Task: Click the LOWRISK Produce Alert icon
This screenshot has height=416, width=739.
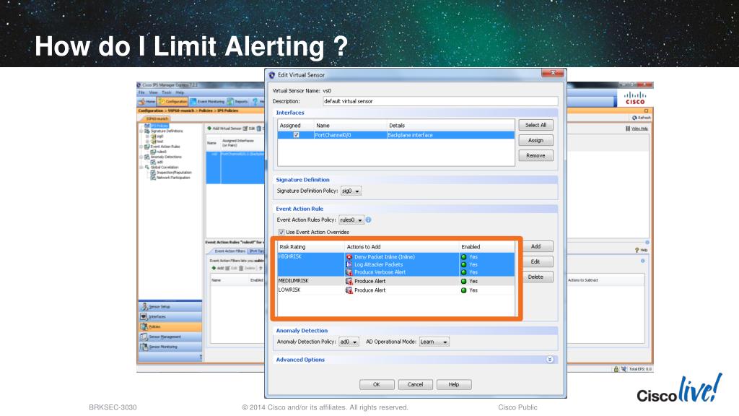Action: point(349,290)
